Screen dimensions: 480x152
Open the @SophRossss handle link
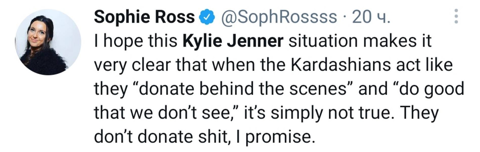point(279,17)
